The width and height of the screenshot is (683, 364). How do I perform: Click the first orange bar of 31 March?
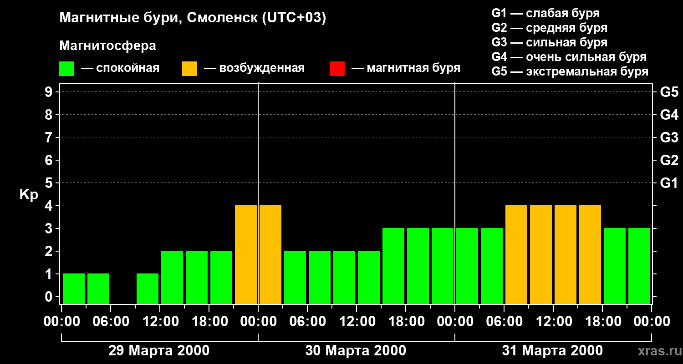click(x=516, y=254)
